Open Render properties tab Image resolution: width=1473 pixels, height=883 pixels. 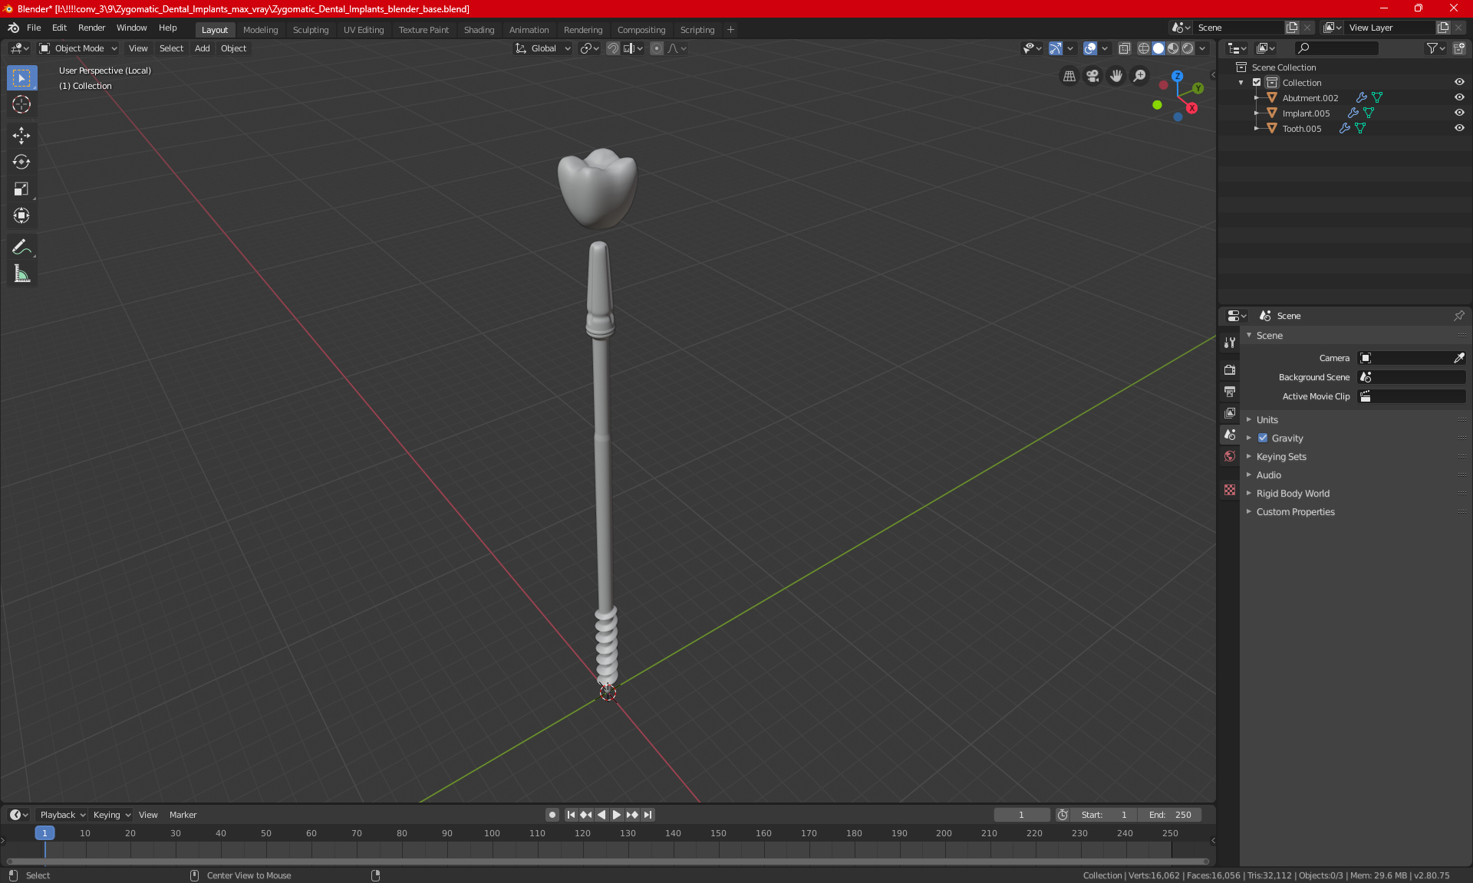[1230, 369]
